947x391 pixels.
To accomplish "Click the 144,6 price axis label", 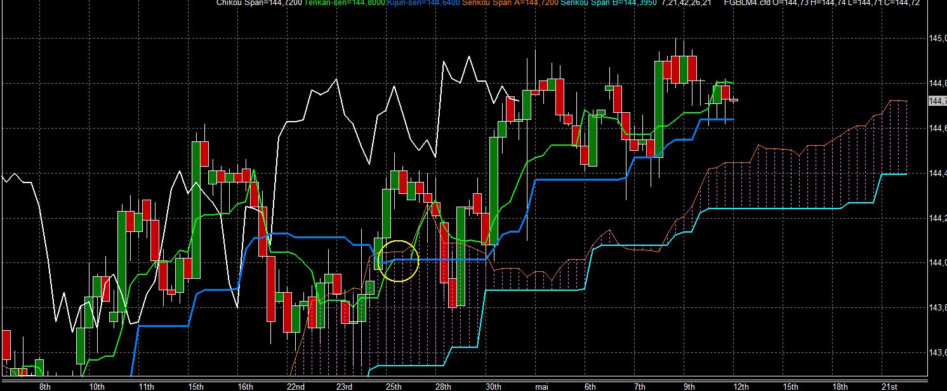I will pyautogui.click(x=937, y=128).
